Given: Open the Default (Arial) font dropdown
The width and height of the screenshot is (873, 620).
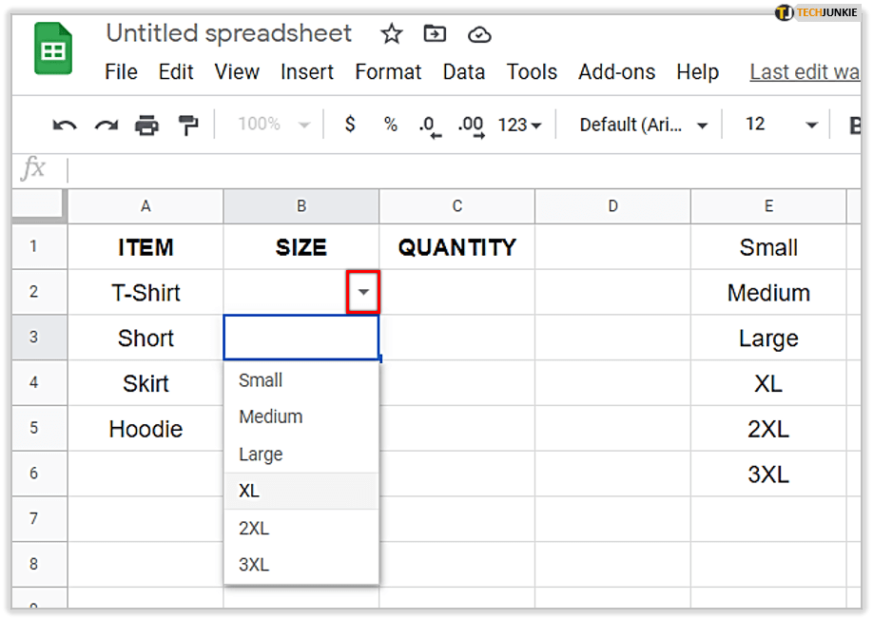Looking at the screenshot, I should [x=644, y=125].
